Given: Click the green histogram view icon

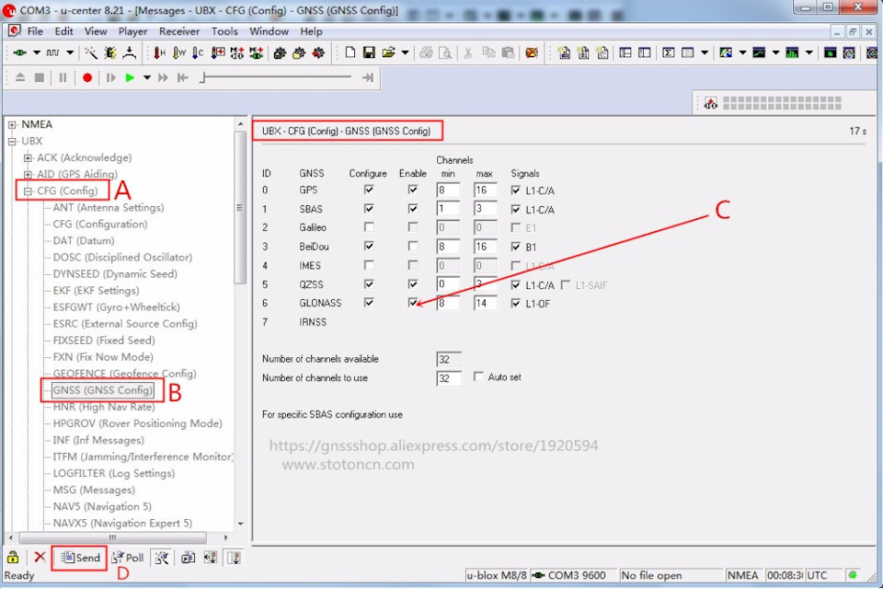Looking at the screenshot, I should [792, 53].
